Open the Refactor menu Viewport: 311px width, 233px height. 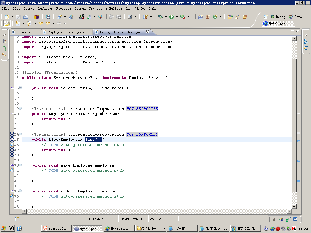[45, 9]
